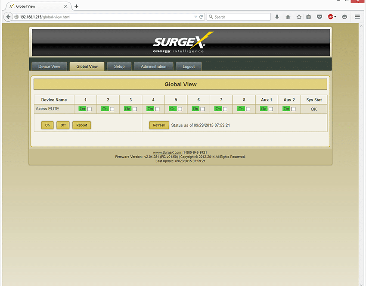
Task: Open a new tab with the plus icon
Action: tap(76, 6)
